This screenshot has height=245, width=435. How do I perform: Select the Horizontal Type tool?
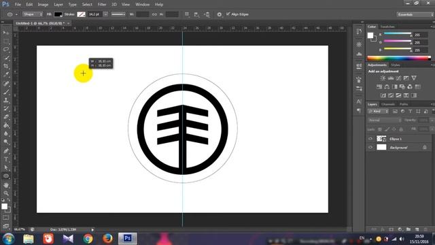click(x=6, y=159)
